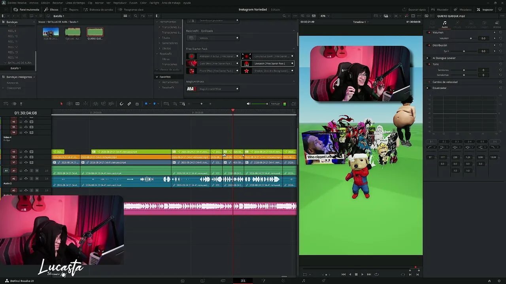
Task: Toggle the Metadatos panel
Action: [x=463, y=9]
